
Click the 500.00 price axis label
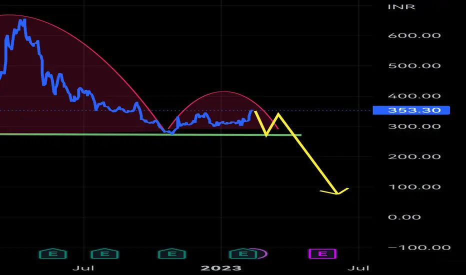(x=414, y=65)
